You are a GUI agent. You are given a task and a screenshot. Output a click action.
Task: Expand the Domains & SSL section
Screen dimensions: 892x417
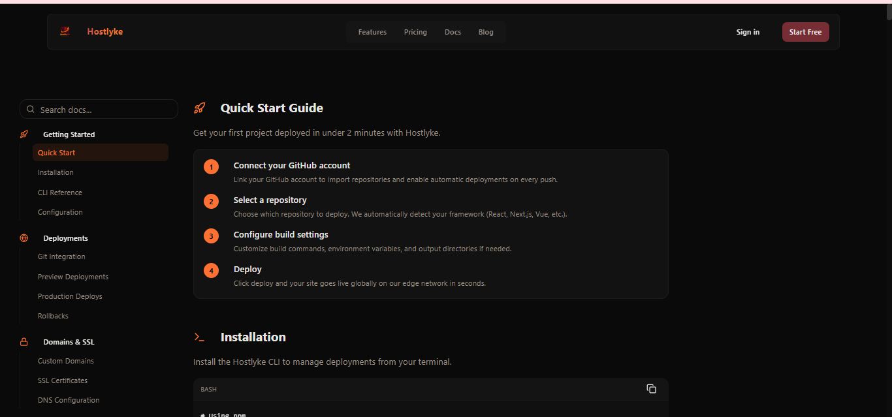(x=68, y=341)
